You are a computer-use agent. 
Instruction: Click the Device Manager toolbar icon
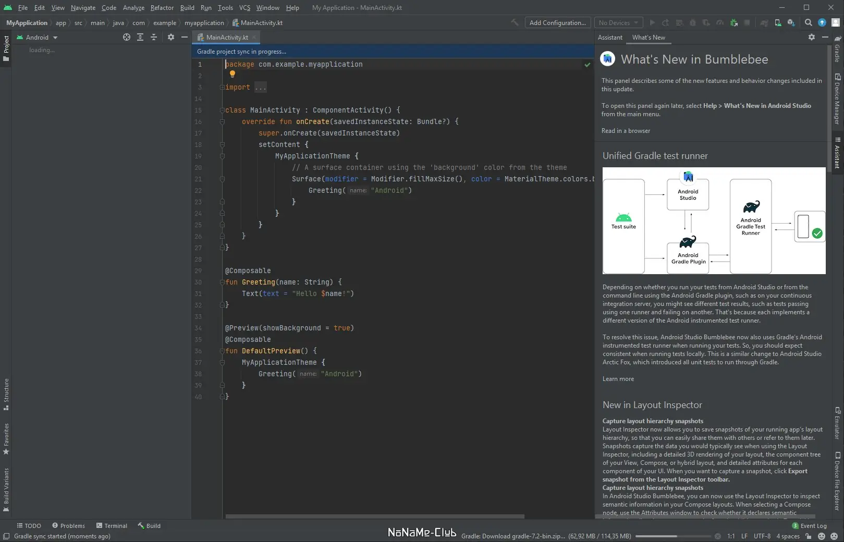coord(778,23)
